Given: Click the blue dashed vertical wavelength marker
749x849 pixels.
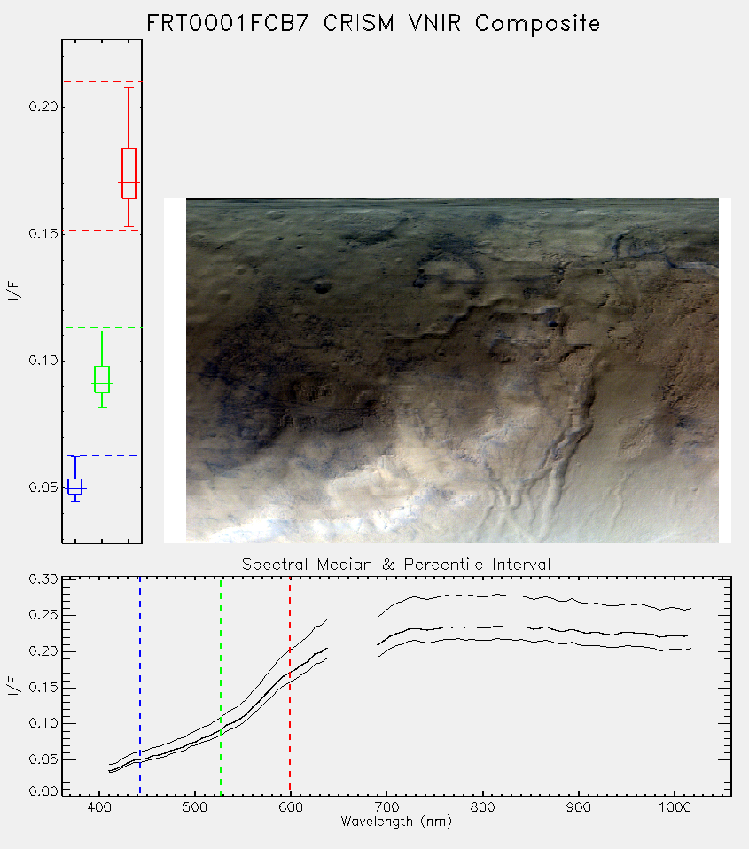Looking at the screenshot, I should [140, 686].
